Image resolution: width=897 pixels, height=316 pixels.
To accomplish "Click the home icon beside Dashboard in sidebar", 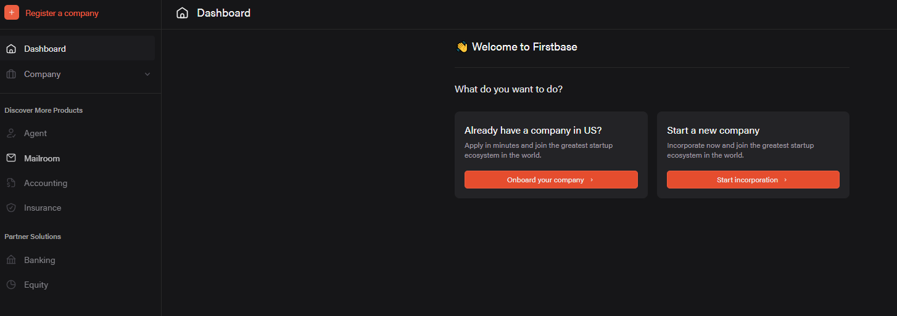I will click(11, 49).
